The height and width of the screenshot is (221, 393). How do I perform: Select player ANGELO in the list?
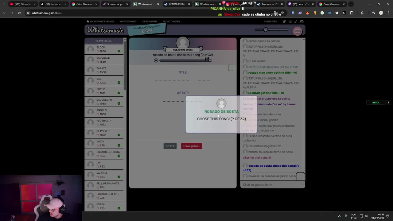pyautogui.click(x=104, y=112)
